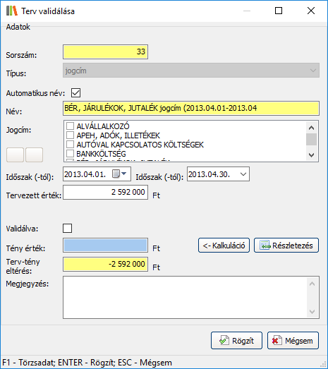Click the blue Tény érték field

coord(105,246)
